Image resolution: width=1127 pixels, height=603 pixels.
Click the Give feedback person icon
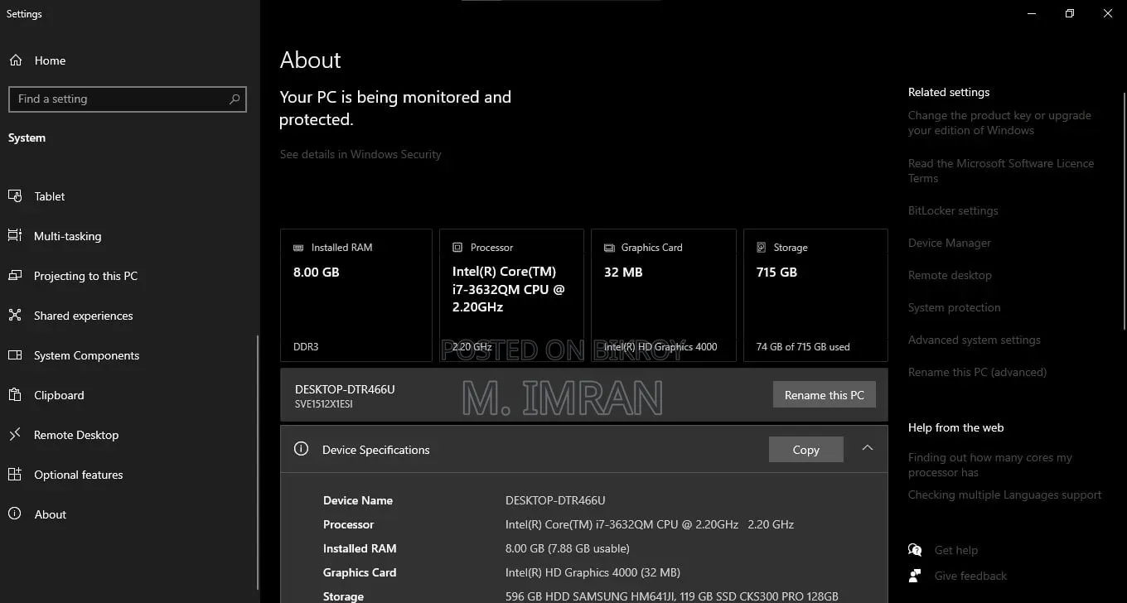coord(915,576)
